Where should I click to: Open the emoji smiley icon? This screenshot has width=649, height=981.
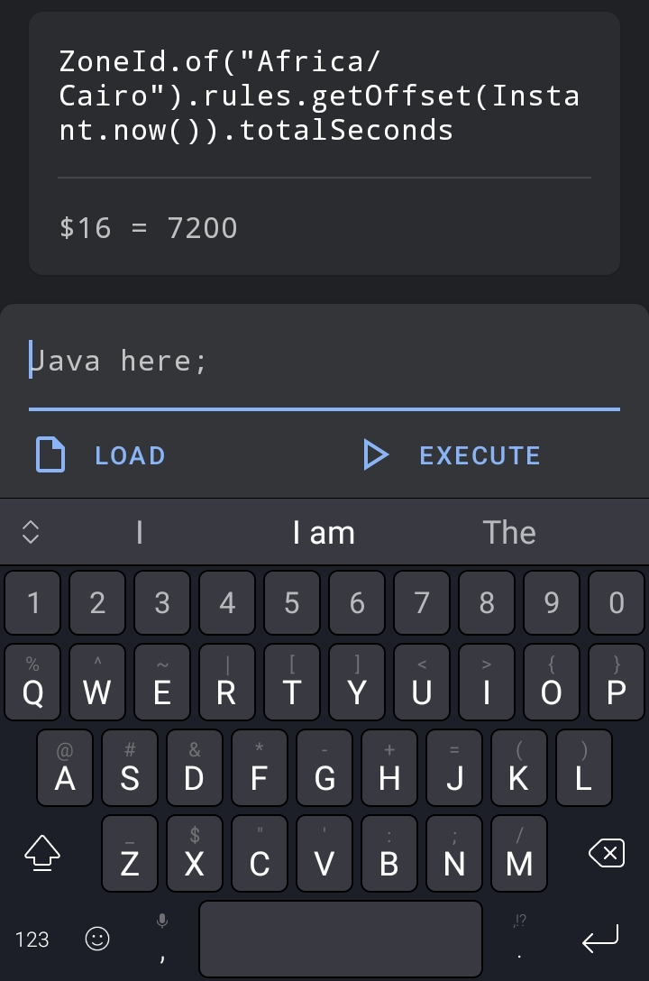pos(97,939)
